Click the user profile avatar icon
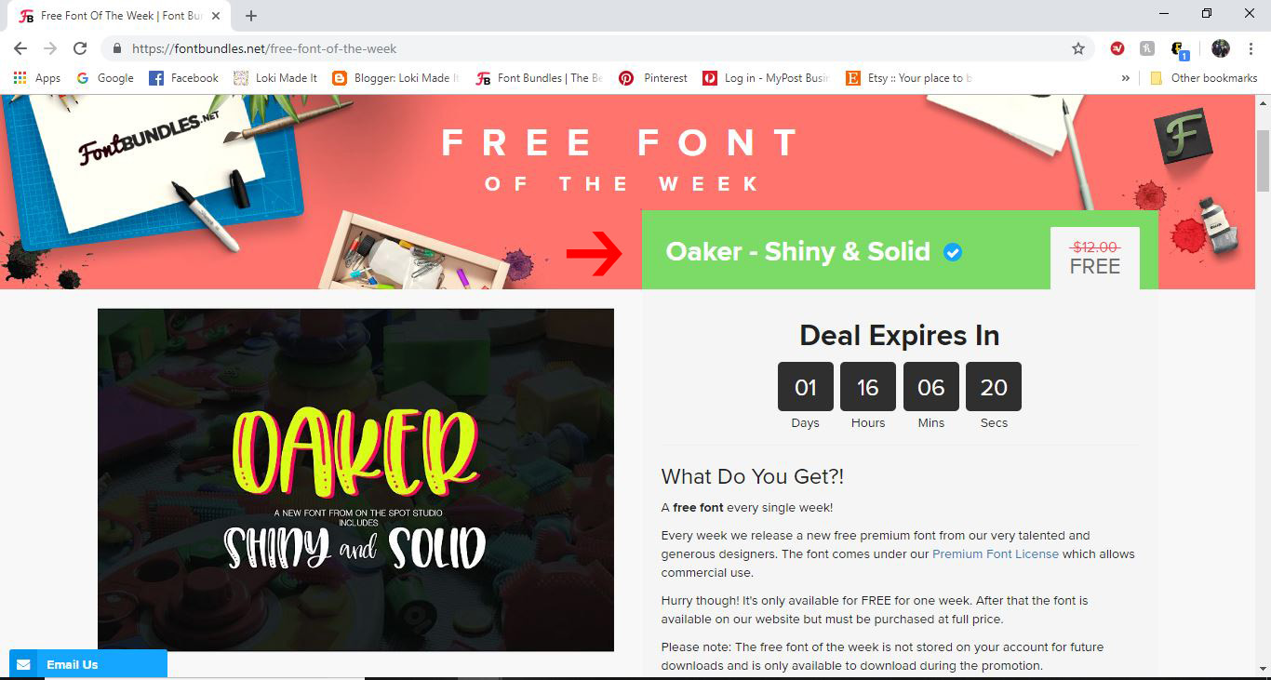 coord(1221,48)
